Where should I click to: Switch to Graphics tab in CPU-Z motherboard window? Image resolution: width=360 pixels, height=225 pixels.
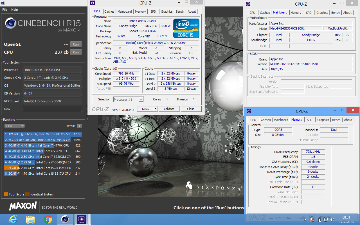pos(322,13)
